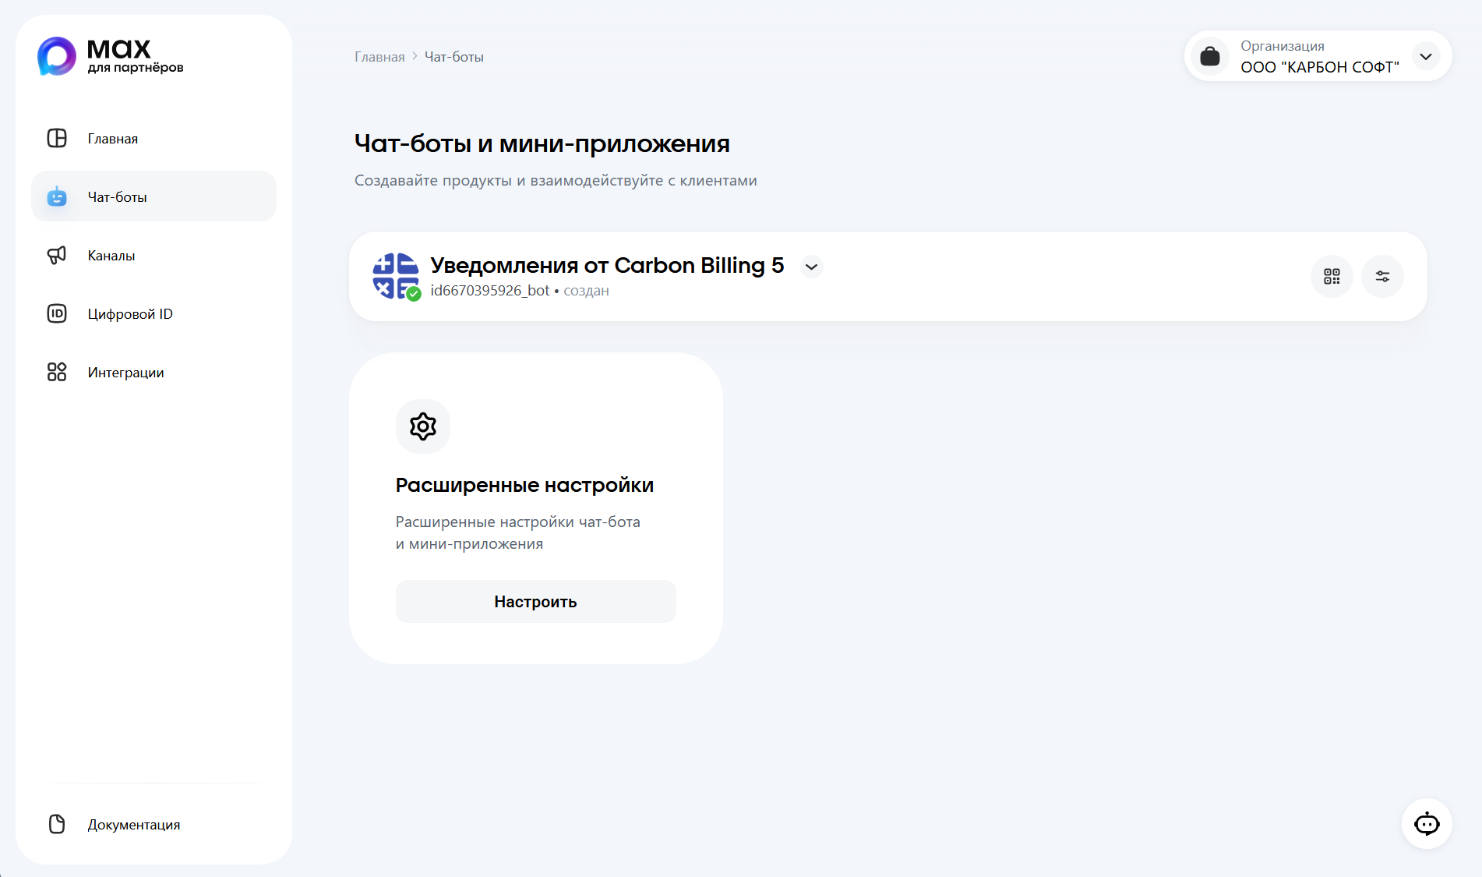
Task: Go to Каналы section
Action: pyautogui.click(x=154, y=255)
